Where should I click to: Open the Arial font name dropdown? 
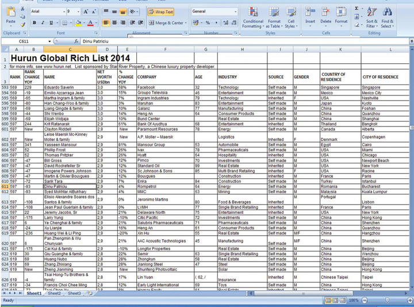(x=64, y=11)
